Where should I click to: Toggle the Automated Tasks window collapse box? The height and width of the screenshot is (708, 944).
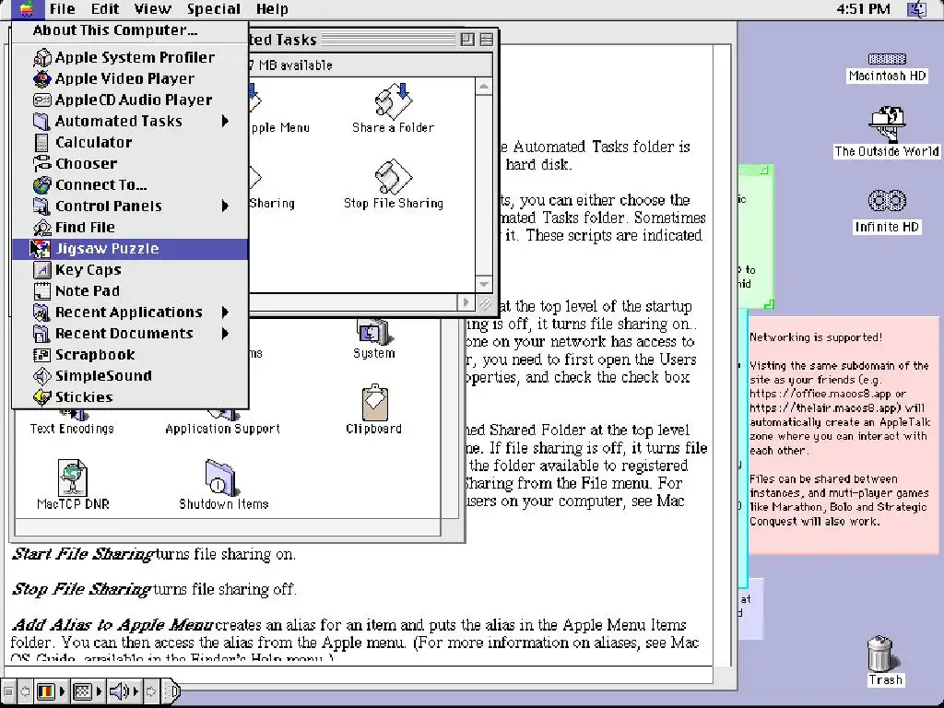(487, 40)
